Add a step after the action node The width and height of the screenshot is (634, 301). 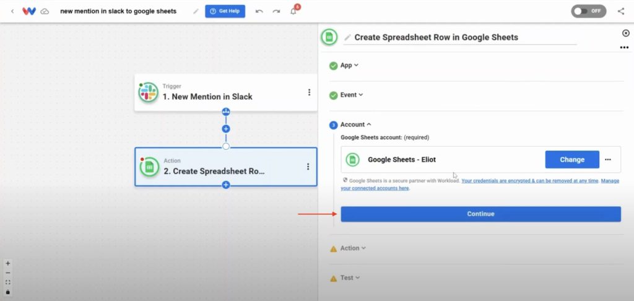tap(226, 185)
